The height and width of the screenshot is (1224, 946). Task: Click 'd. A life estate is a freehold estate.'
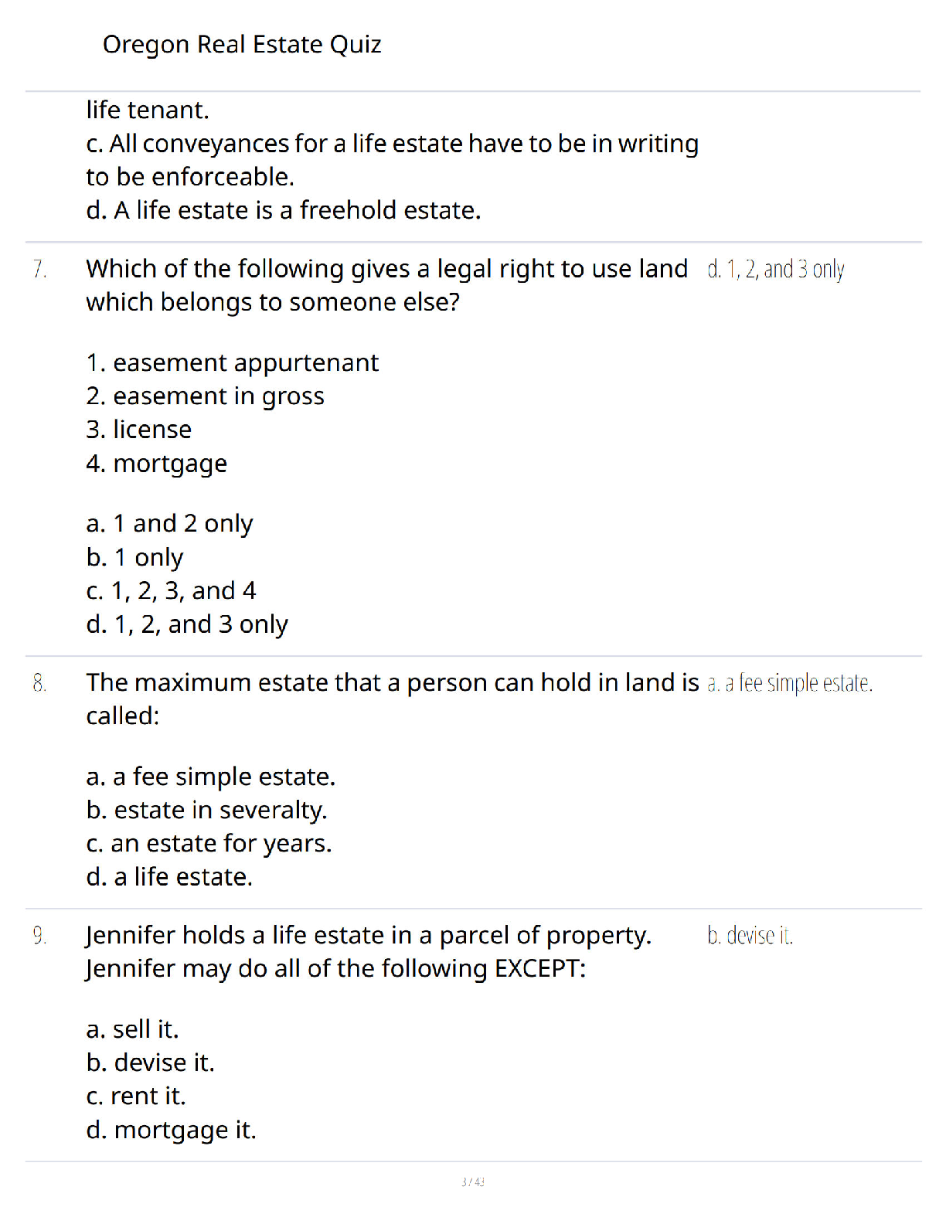[284, 210]
